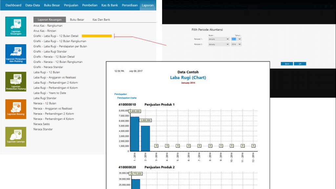Click Batal to cancel period selection

(x=287, y=64)
